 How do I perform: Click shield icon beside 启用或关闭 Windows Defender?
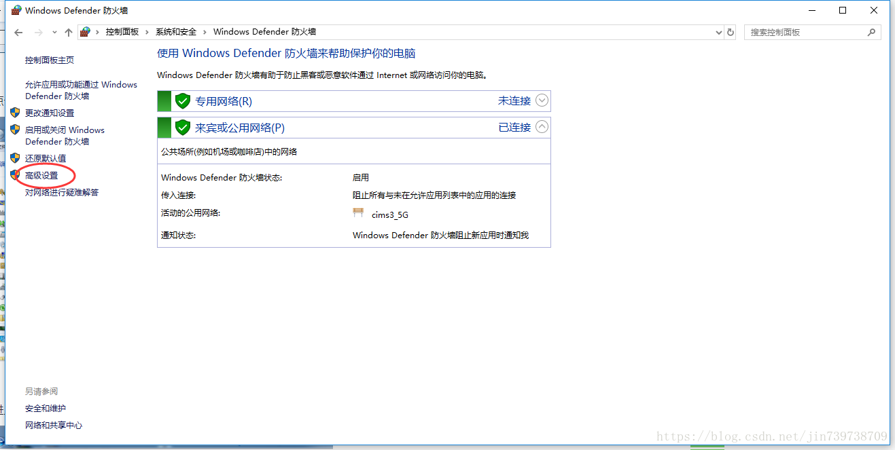(15, 129)
